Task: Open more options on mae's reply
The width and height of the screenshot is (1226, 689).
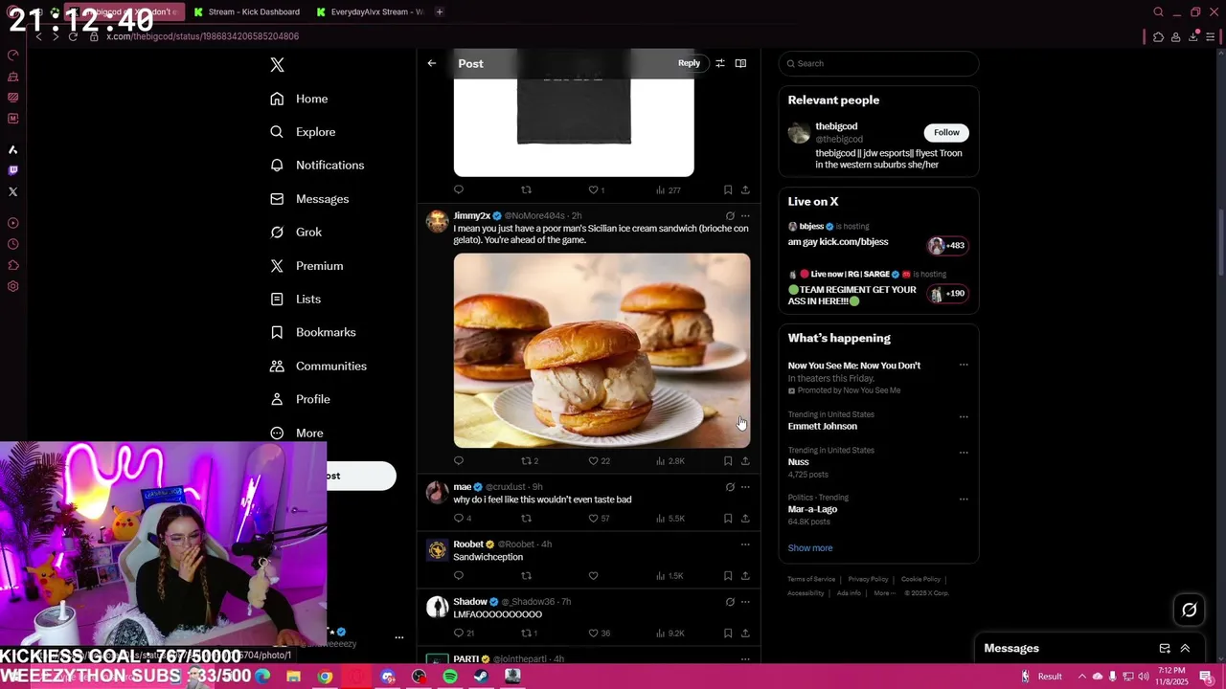Action: [745, 487]
